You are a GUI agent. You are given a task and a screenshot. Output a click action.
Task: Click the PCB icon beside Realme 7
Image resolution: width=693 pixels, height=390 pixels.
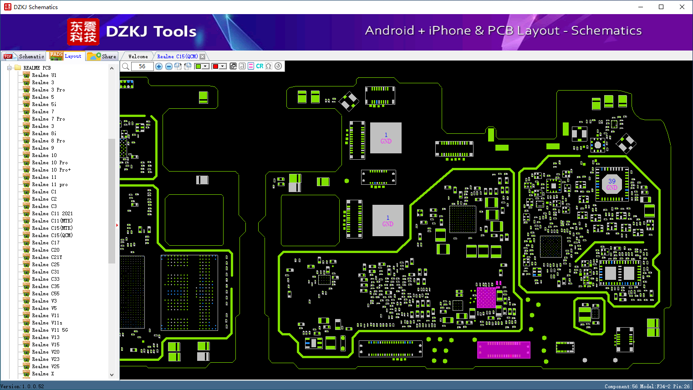[x=26, y=111]
